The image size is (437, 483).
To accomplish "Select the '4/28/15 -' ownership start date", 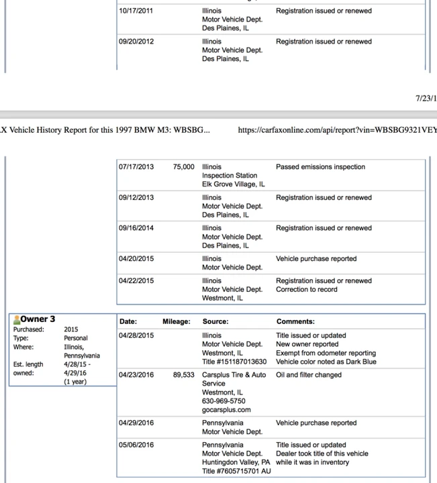I will click(77, 364).
